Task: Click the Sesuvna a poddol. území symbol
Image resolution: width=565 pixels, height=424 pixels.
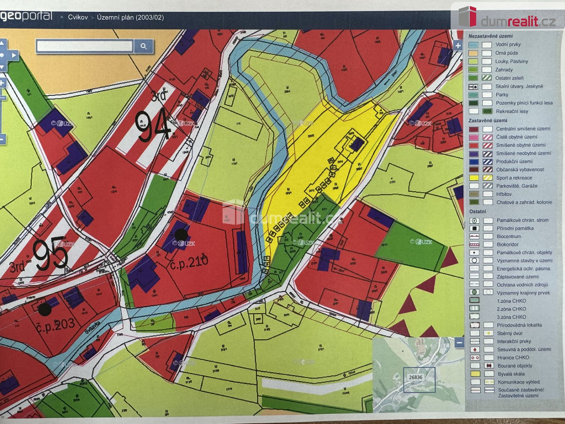Action: coord(475,350)
